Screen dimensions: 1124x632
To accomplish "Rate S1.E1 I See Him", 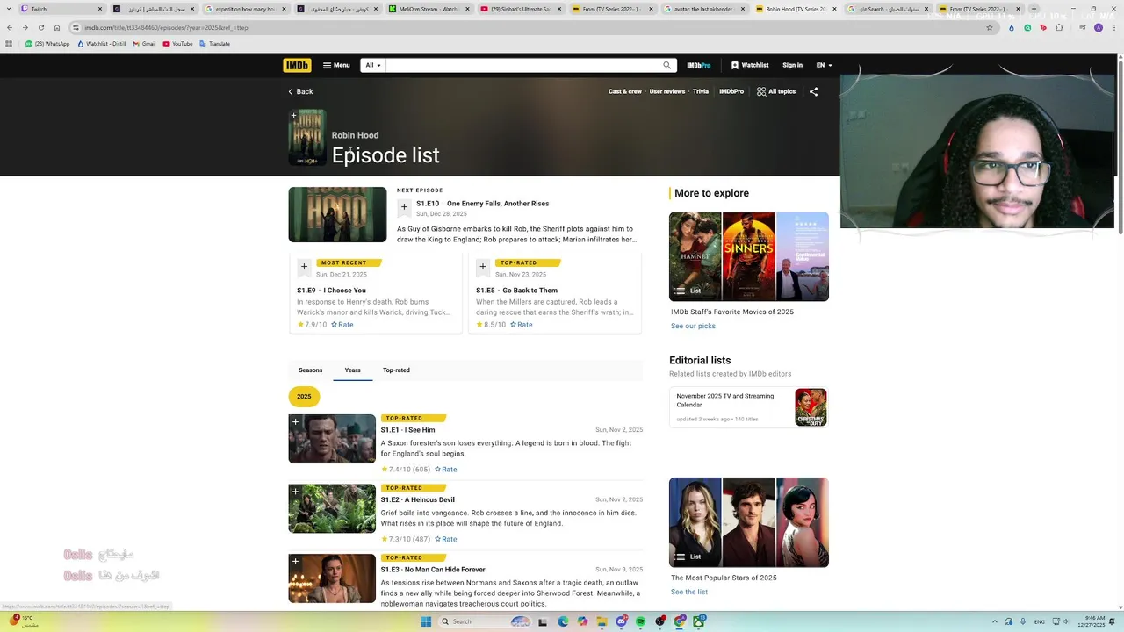I will (445, 470).
